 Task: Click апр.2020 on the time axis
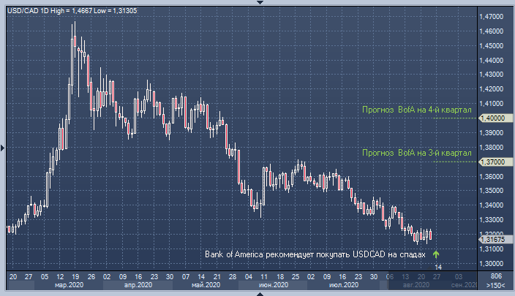[x=132, y=285]
